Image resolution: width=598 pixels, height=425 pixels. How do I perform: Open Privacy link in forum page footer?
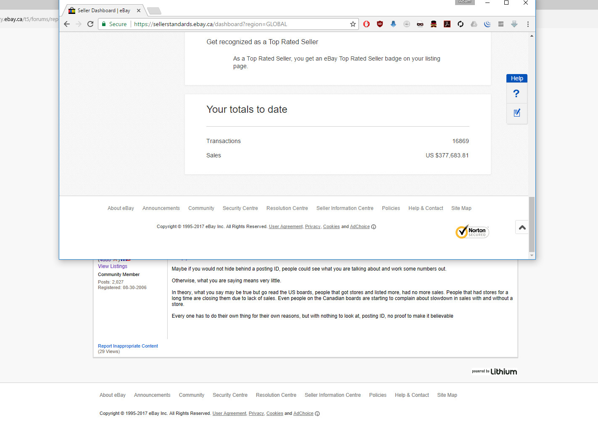pyautogui.click(x=256, y=414)
